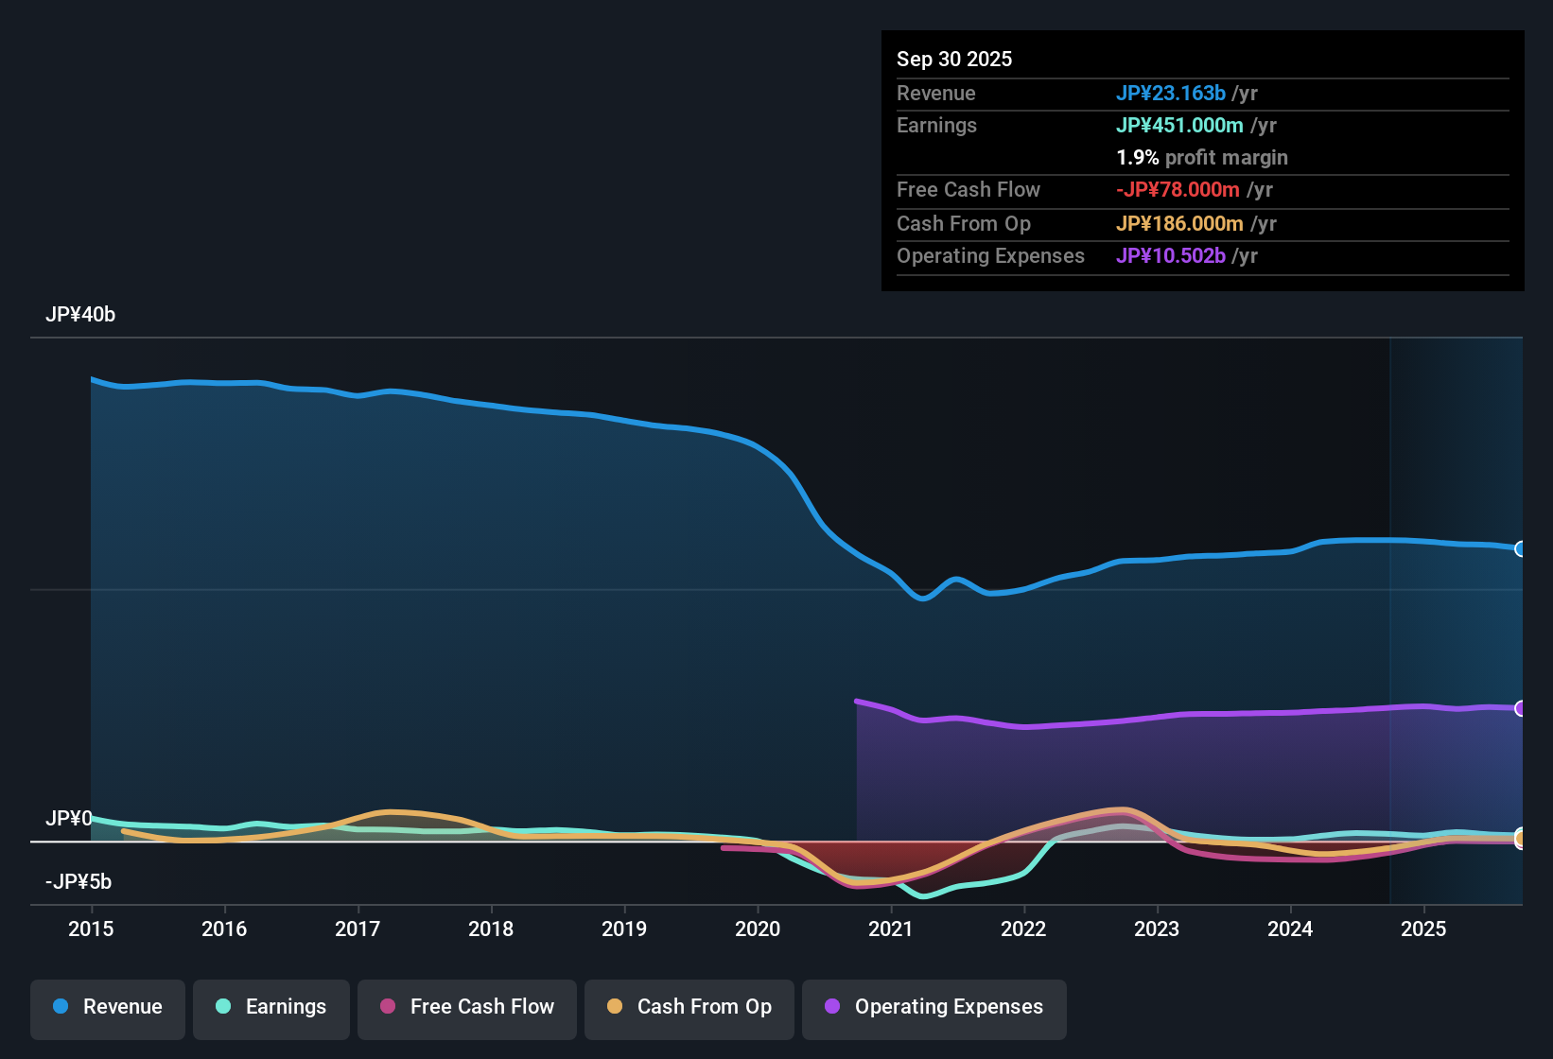
Task: Expand the Cash From Op legend entry
Action: pos(689,1007)
